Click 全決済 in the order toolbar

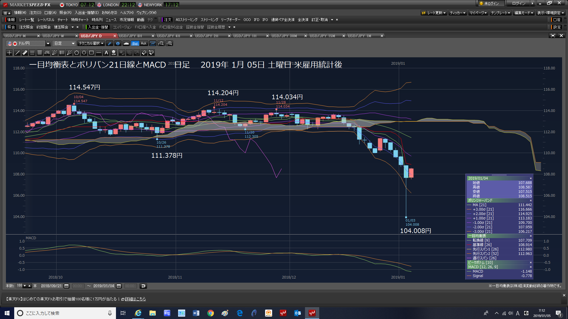[x=303, y=20]
